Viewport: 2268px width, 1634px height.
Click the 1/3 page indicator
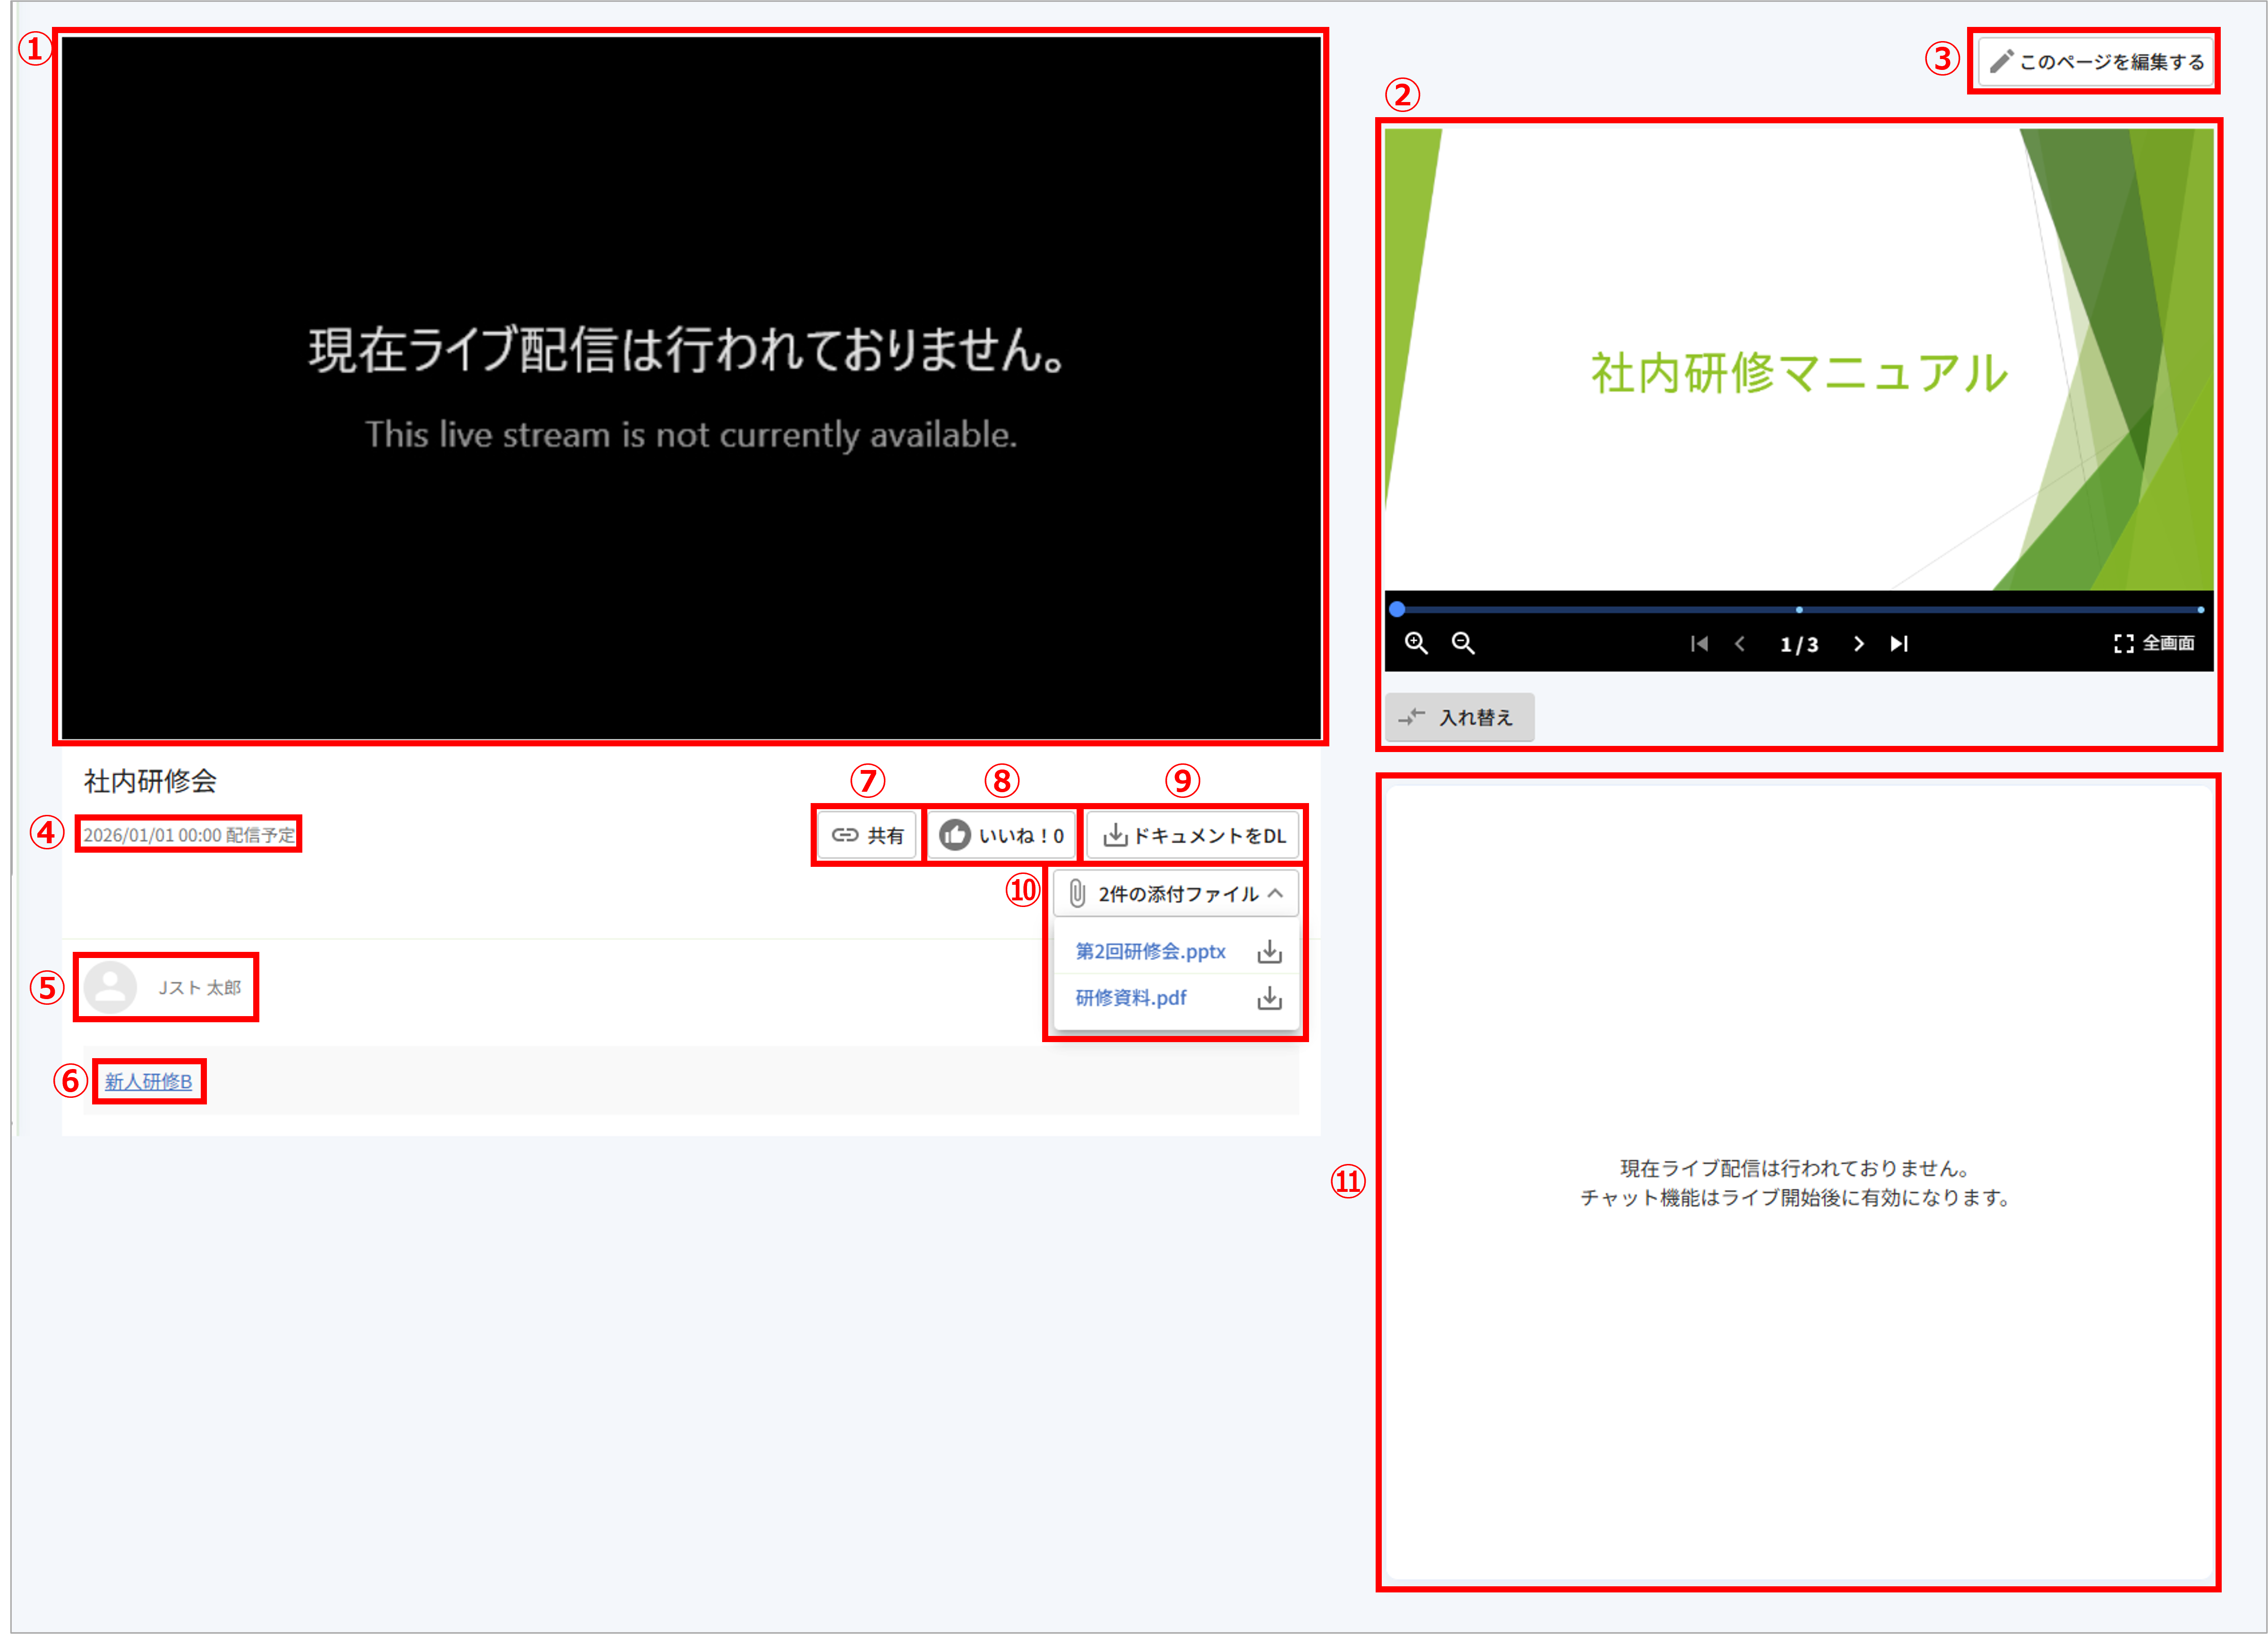[x=1799, y=644]
